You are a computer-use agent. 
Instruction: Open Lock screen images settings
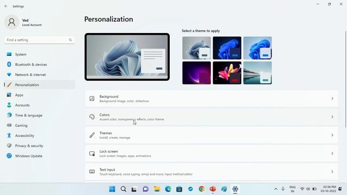tap(211, 153)
